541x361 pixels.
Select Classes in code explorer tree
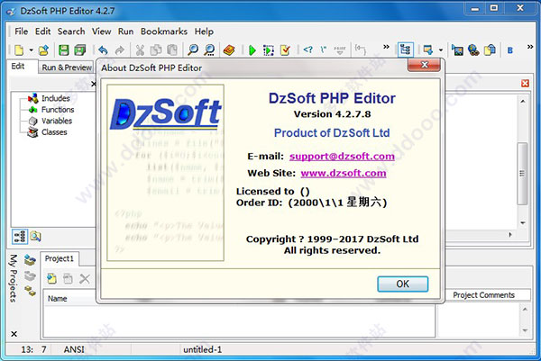54,132
